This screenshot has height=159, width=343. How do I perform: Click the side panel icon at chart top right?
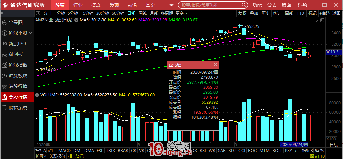pyautogui.click(x=322, y=20)
